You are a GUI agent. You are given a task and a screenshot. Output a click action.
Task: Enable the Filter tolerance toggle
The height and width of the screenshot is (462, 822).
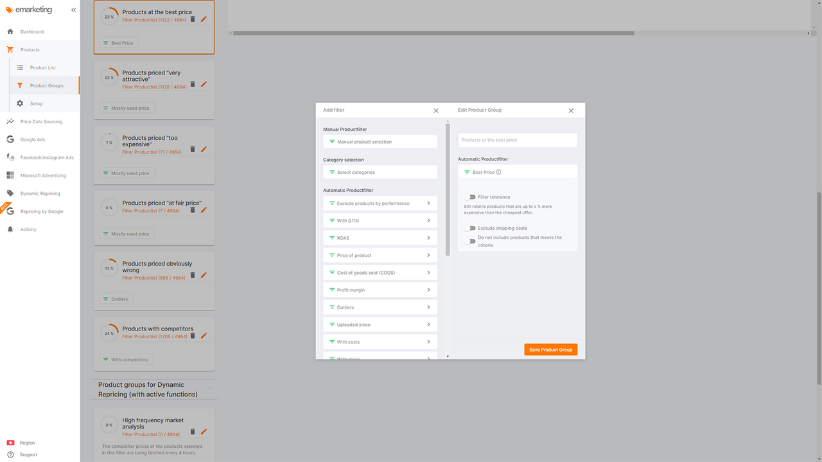[469, 197]
